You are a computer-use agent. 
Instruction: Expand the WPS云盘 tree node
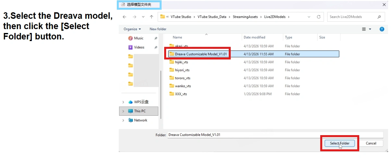pyautogui.click(x=123, y=102)
